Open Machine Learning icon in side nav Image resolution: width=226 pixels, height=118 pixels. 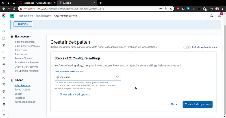coord(4,65)
